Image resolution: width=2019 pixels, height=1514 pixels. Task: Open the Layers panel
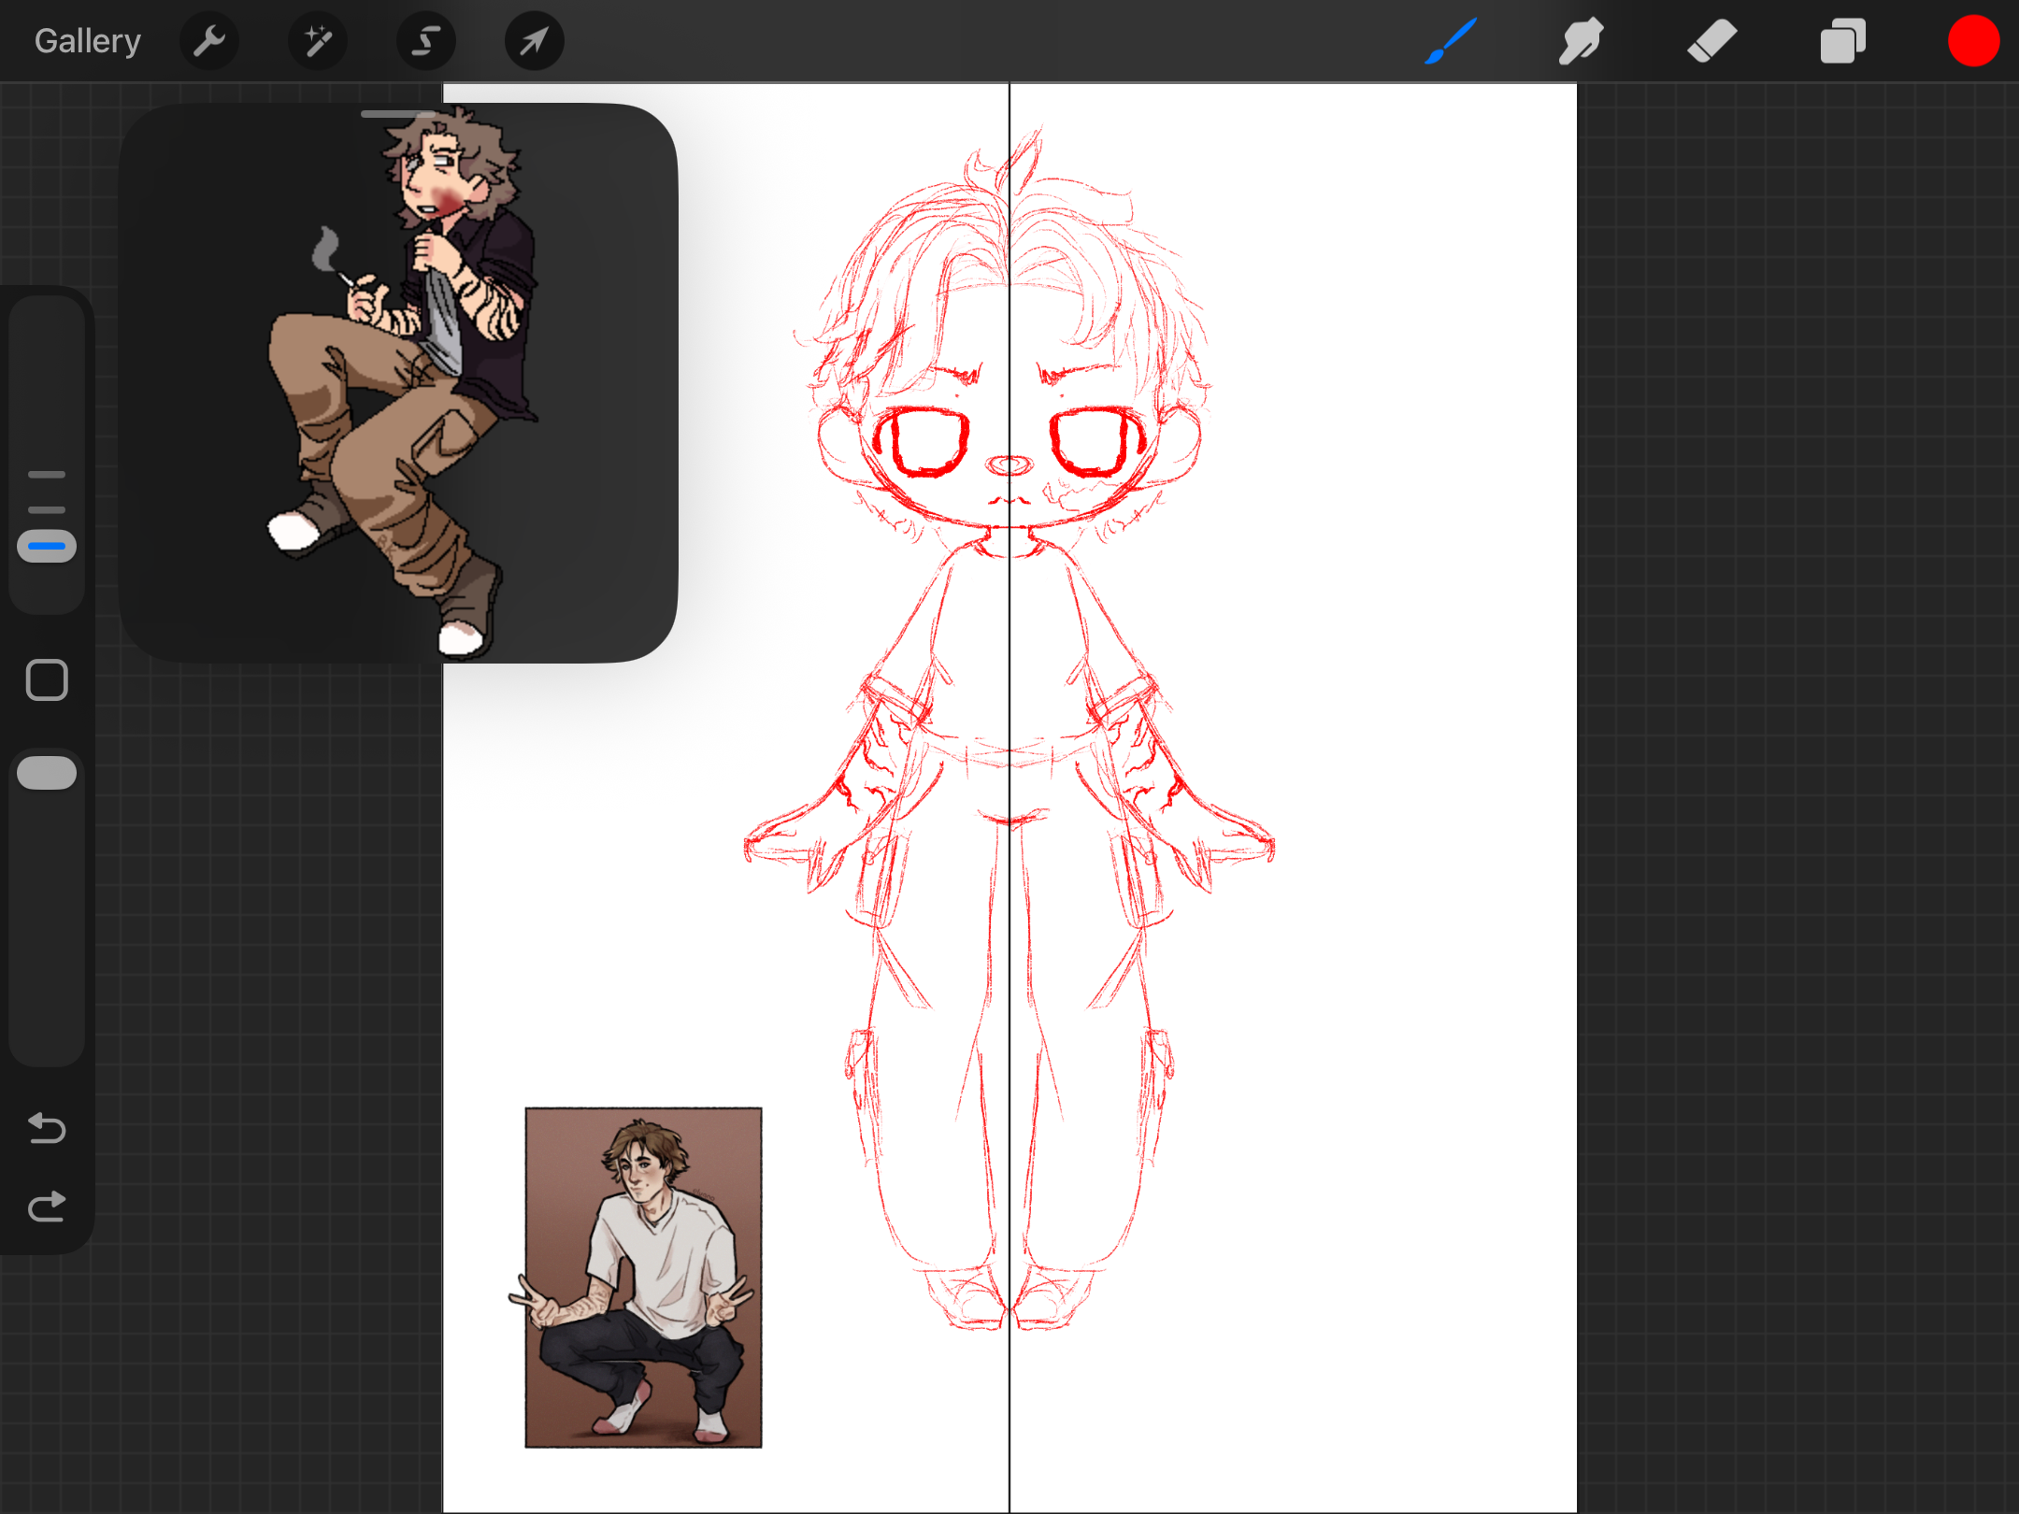[x=1842, y=41]
